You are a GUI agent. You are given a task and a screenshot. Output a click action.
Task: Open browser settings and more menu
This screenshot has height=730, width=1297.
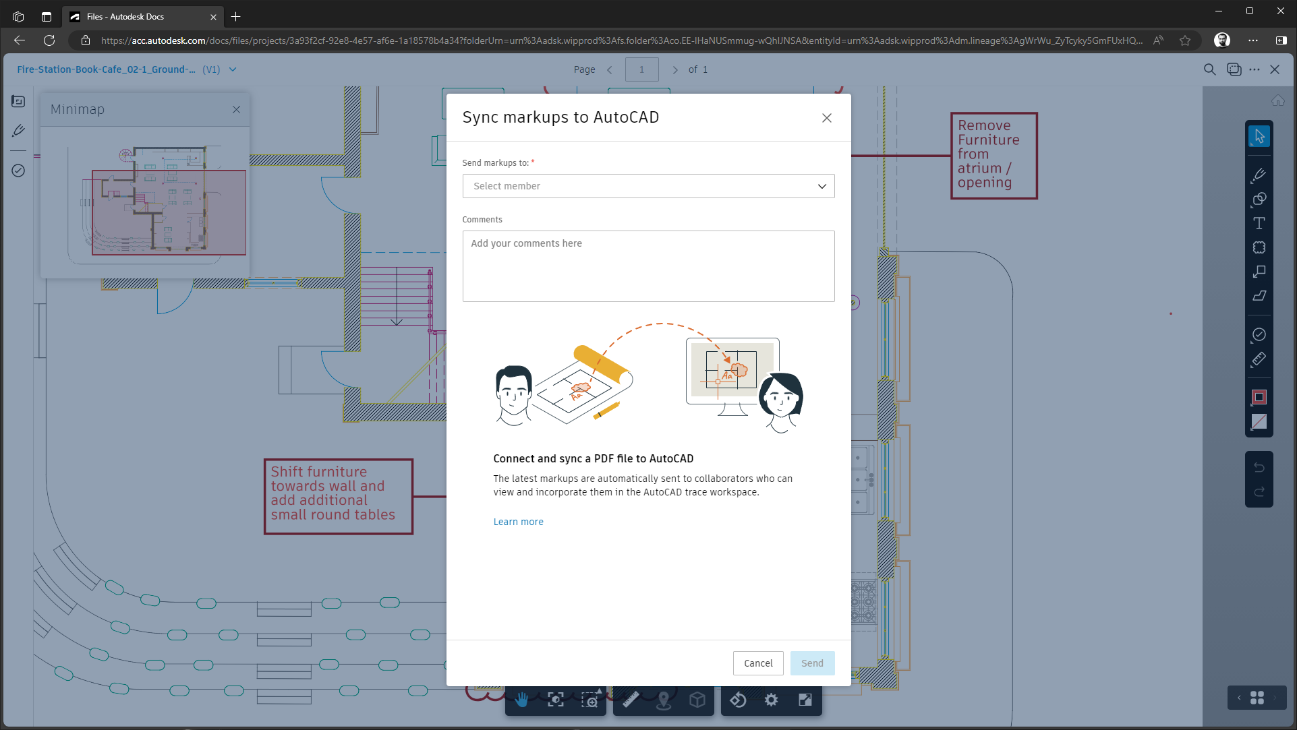point(1252,40)
